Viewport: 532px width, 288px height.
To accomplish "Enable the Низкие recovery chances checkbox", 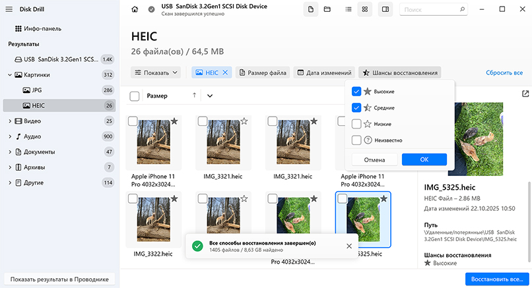I will tap(356, 123).
